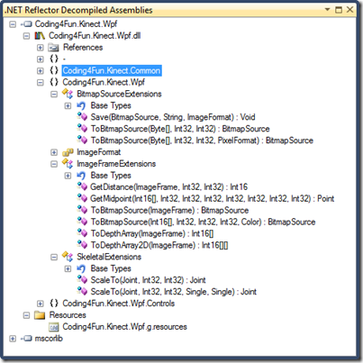
Task: Select the highlighted Coding4Fun.Kinect.Common label
Action: pos(112,70)
